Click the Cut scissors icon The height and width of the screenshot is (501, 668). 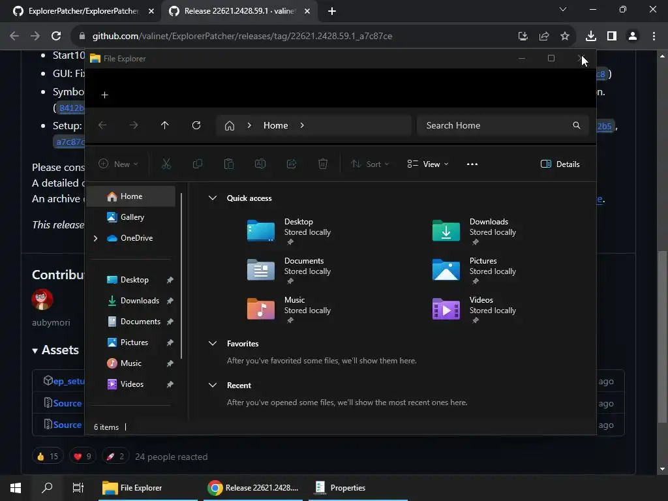[166, 164]
